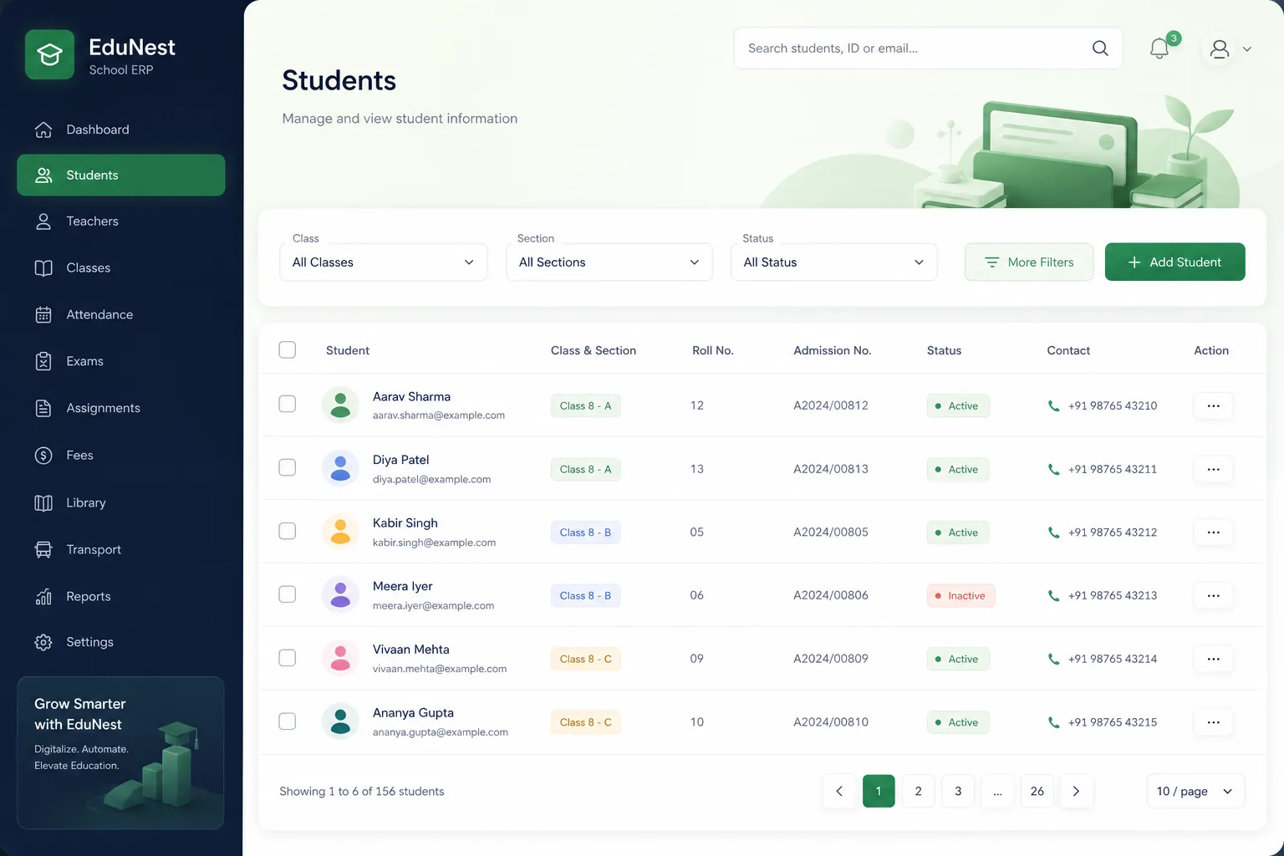Open row actions menu for Aarav Sharma
This screenshot has width=1284, height=856.
[x=1213, y=405]
